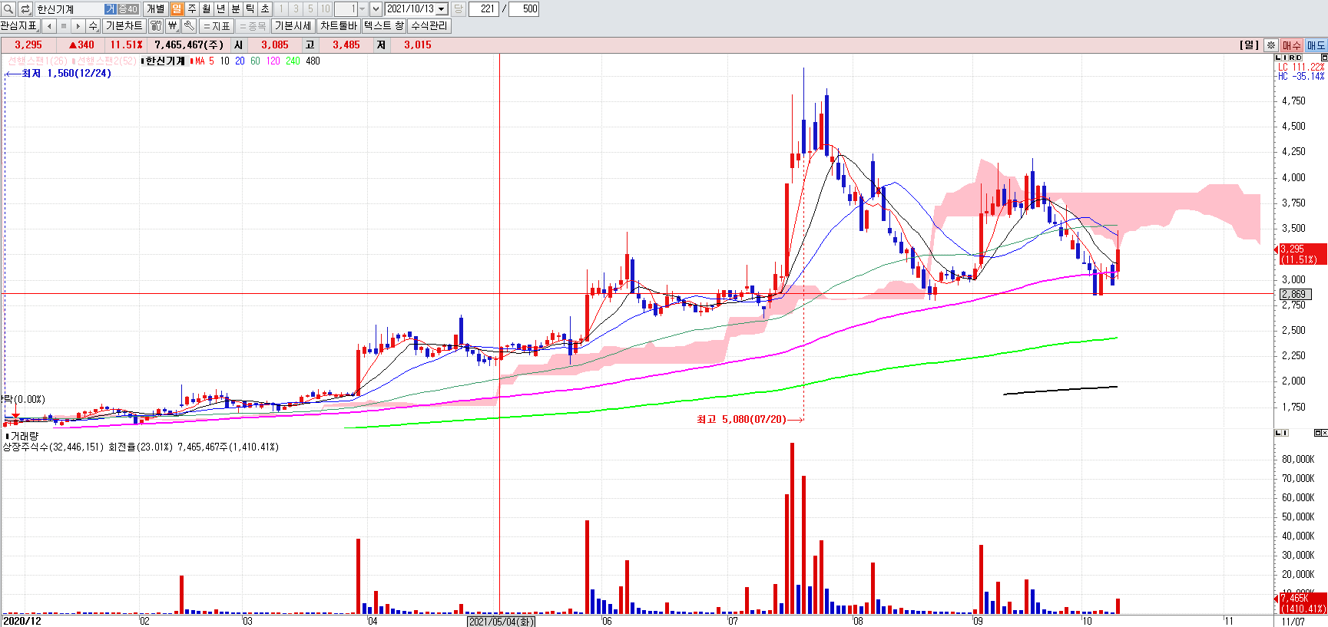The width and height of the screenshot is (1328, 627).
Task: Click the next (right arrow) playback button
Action: (78, 26)
